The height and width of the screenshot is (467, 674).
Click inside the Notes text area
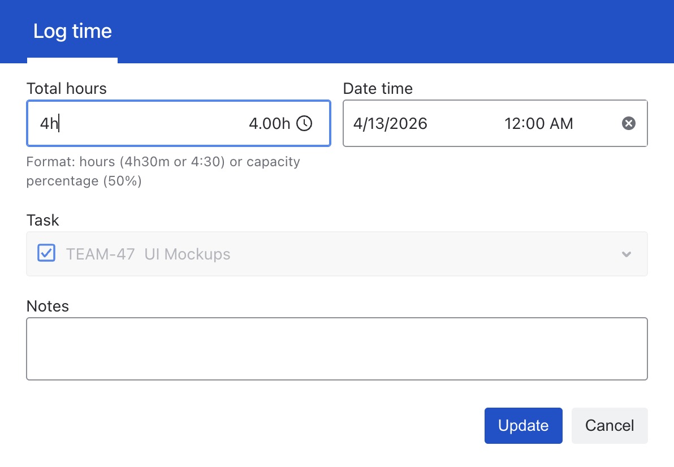[336, 348]
